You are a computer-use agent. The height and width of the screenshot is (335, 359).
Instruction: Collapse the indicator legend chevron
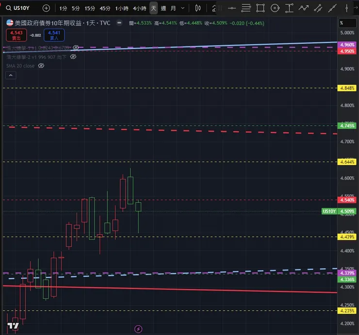[11, 75]
